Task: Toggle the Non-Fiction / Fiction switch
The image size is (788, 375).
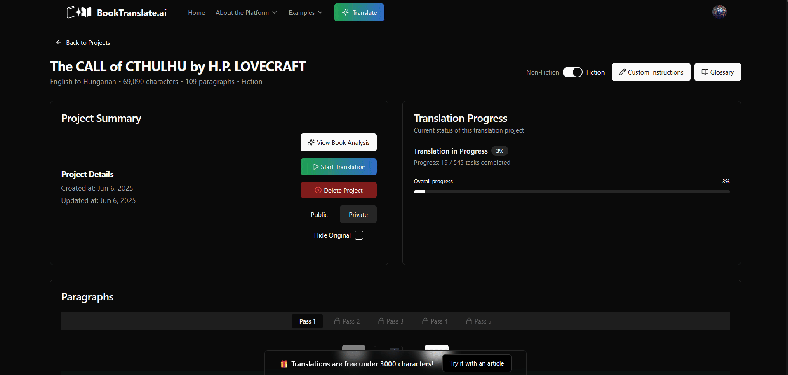Action: coord(572,72)
